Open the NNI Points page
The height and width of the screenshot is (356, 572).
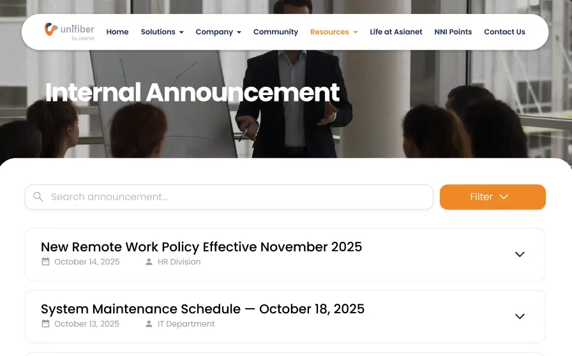(453, 32)
